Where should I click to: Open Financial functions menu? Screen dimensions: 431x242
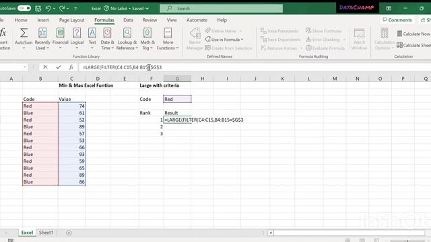[60, 38]
